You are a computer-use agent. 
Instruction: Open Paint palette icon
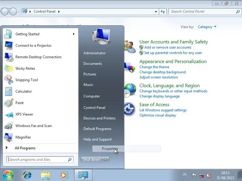[x=9, y=103]
